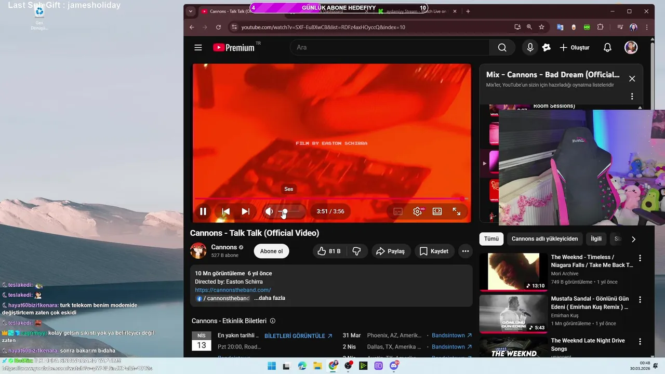Open Bandsintown link for Dallas show

click(452, 347)
